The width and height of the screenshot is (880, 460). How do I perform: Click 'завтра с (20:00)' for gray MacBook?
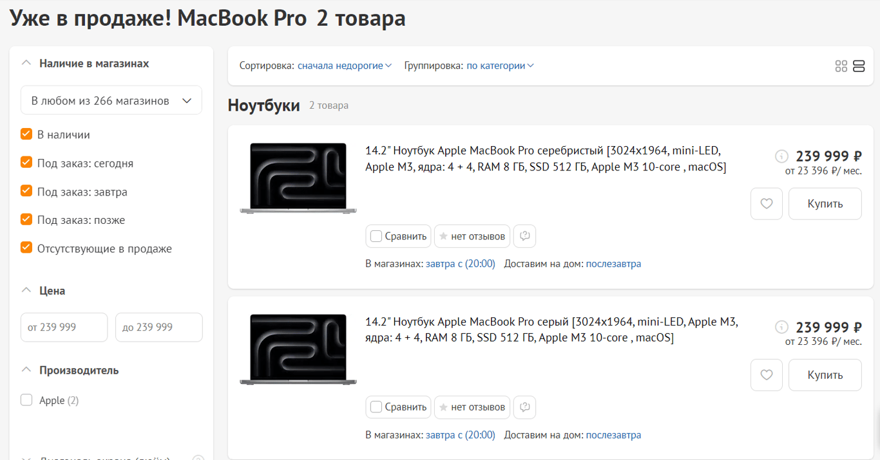pyautogui.click(x=461, y=435)
